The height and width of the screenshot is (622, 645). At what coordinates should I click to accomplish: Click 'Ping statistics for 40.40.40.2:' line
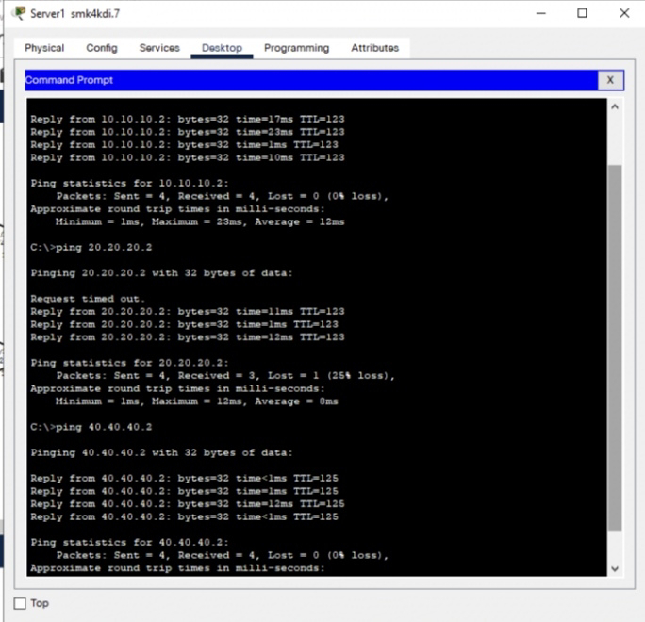(129, 543)
